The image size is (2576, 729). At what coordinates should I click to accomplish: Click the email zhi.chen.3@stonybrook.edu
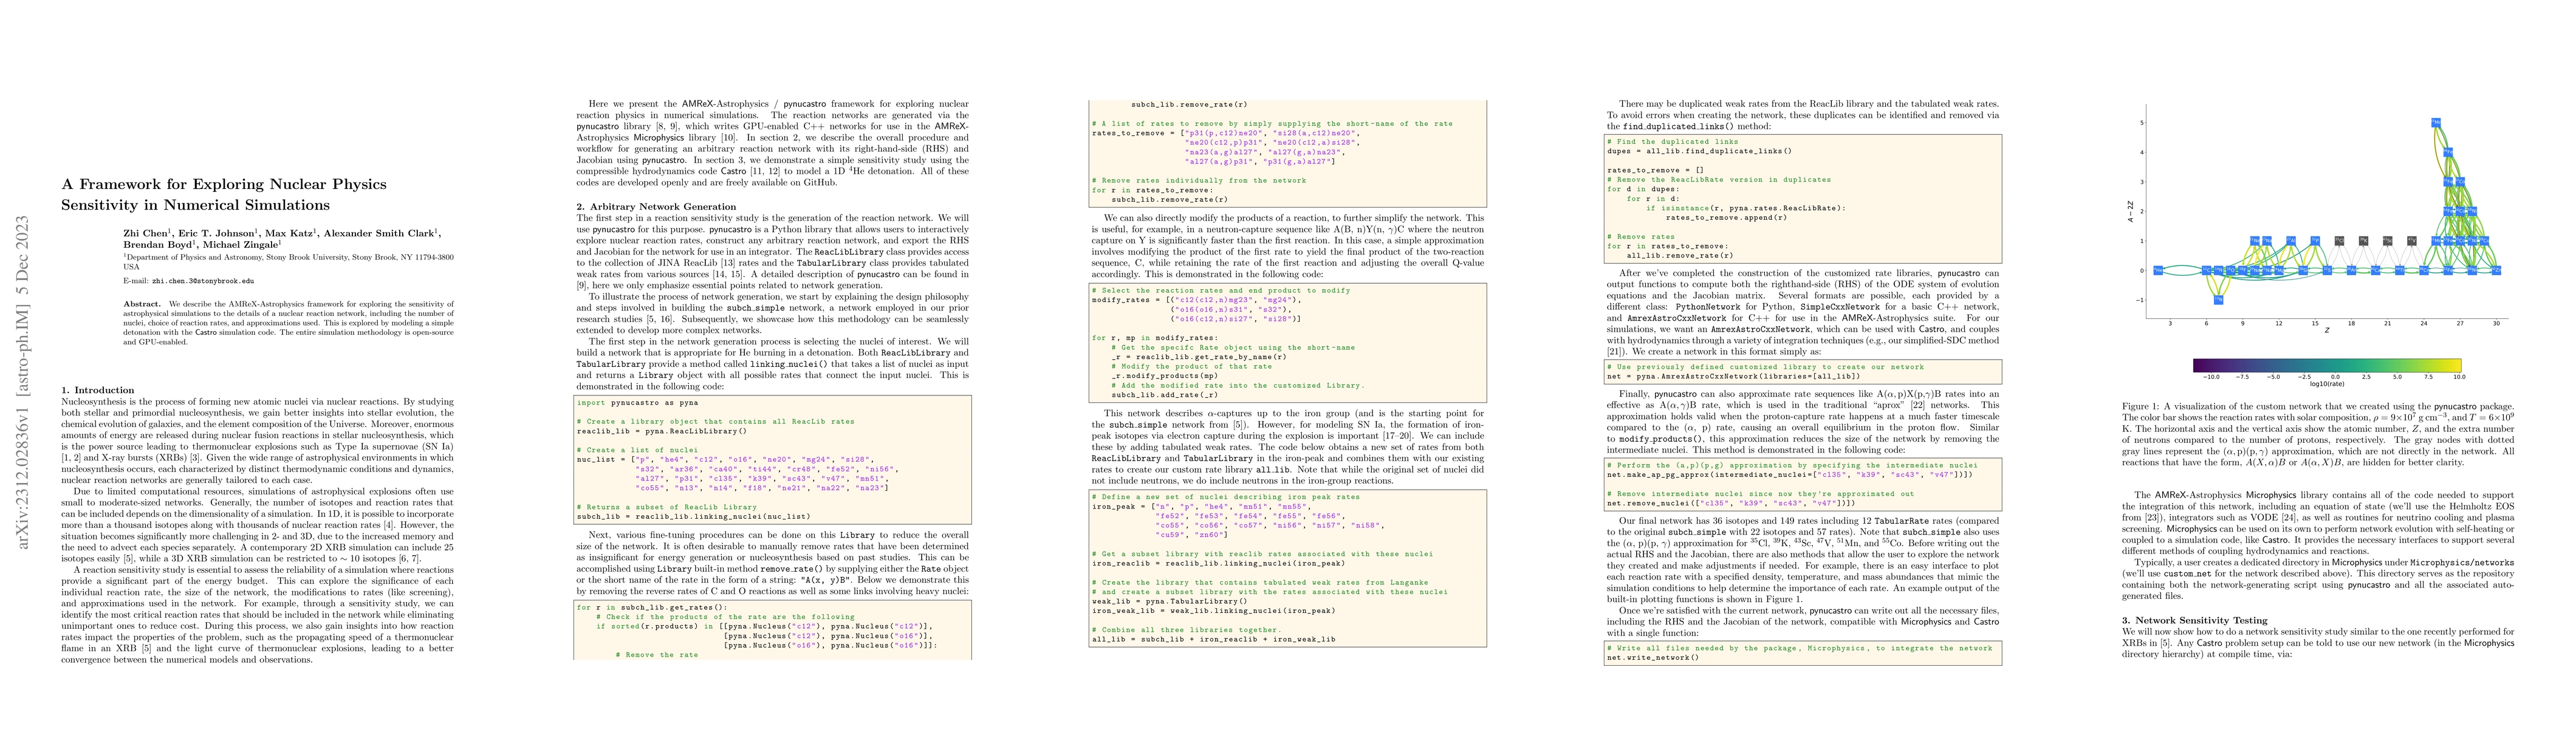click(203, 282)
